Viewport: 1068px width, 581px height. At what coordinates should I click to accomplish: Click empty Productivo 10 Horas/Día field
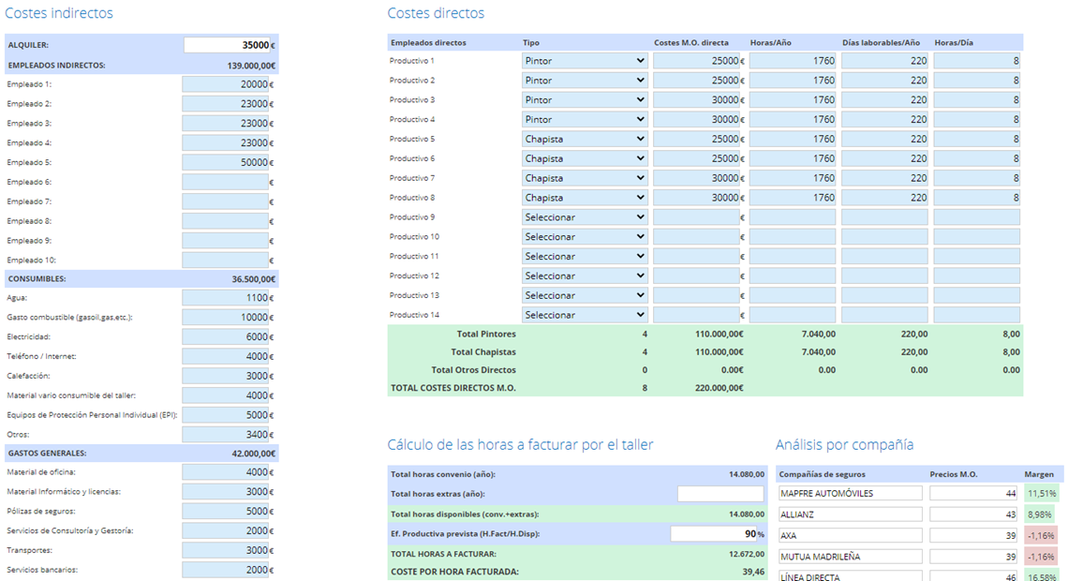click(977, 237)
